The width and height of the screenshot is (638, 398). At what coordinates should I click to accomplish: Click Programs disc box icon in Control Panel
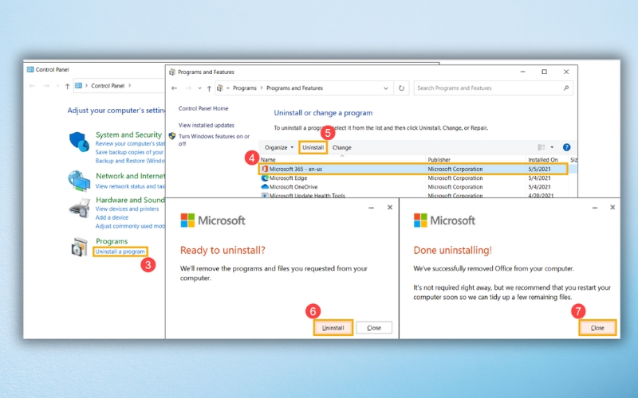click(x=79, y=248)
